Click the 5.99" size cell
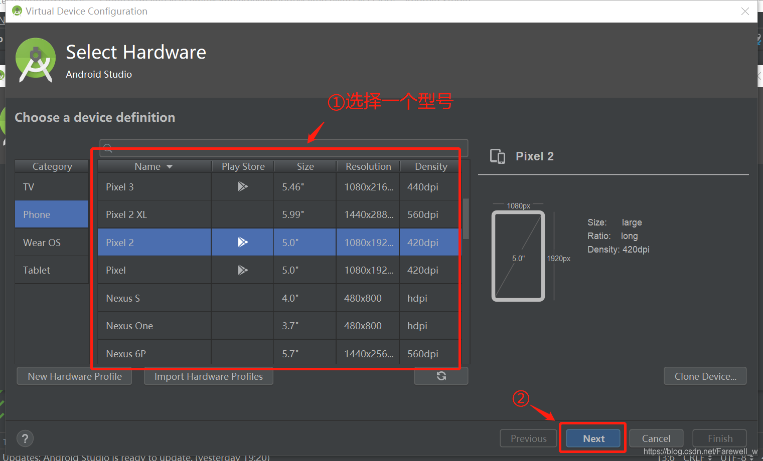 pyautogui.click(x=305, y=214)
